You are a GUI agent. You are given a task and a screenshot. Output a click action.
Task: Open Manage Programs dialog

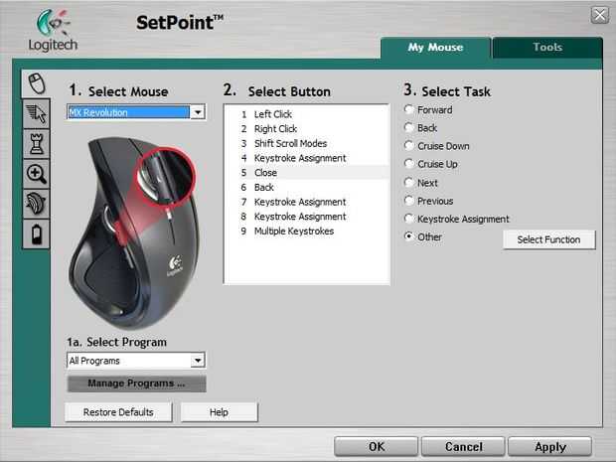136,384
